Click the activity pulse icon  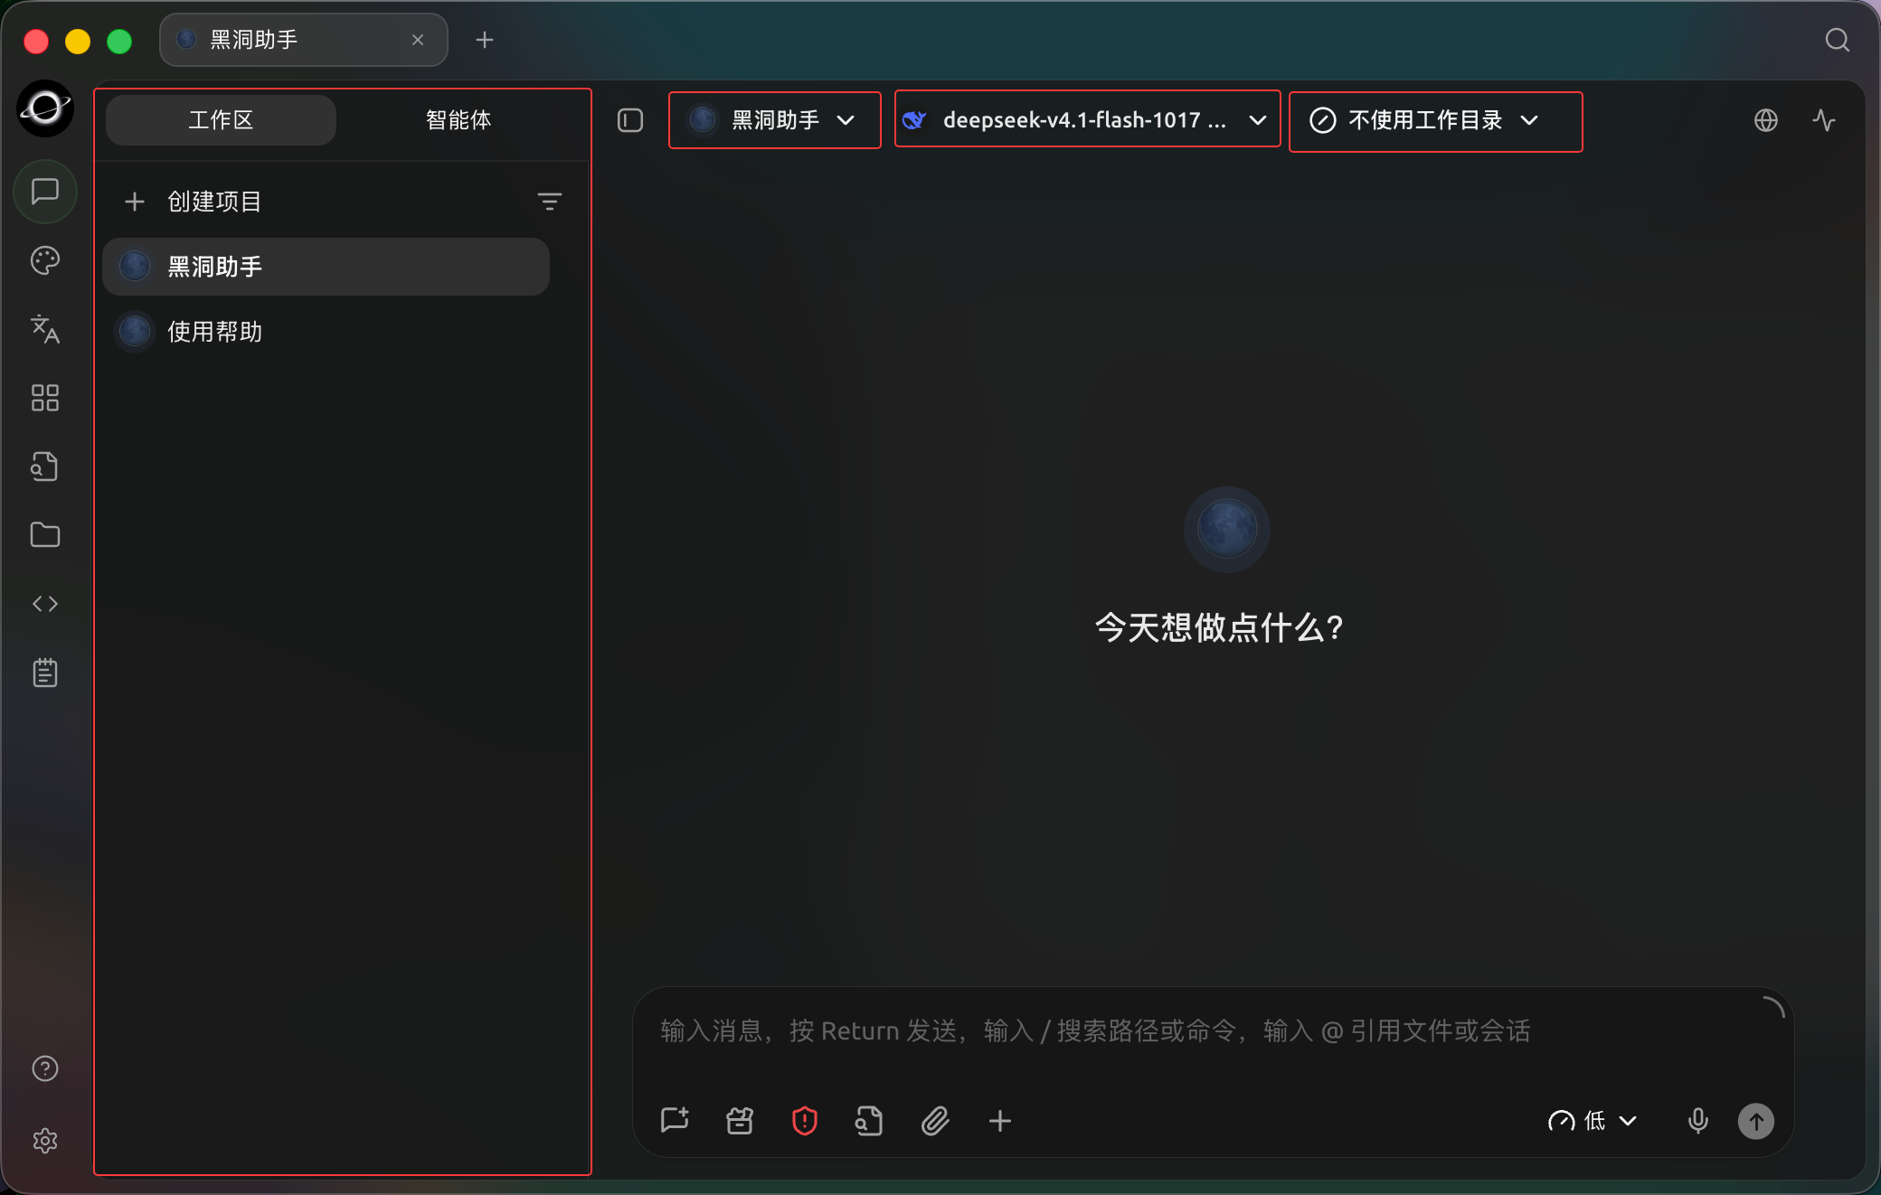1824,120
